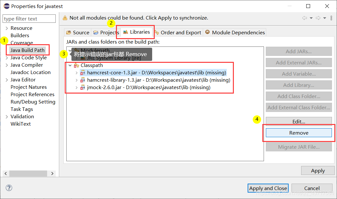Expand the hamcrest-core-1.3.jar entry
The height and width of the screenshot is (199, 337).
tap(77, 73)
